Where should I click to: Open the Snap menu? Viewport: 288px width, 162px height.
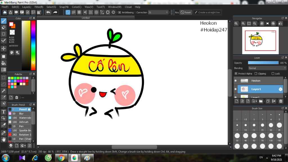coord(64,7)
